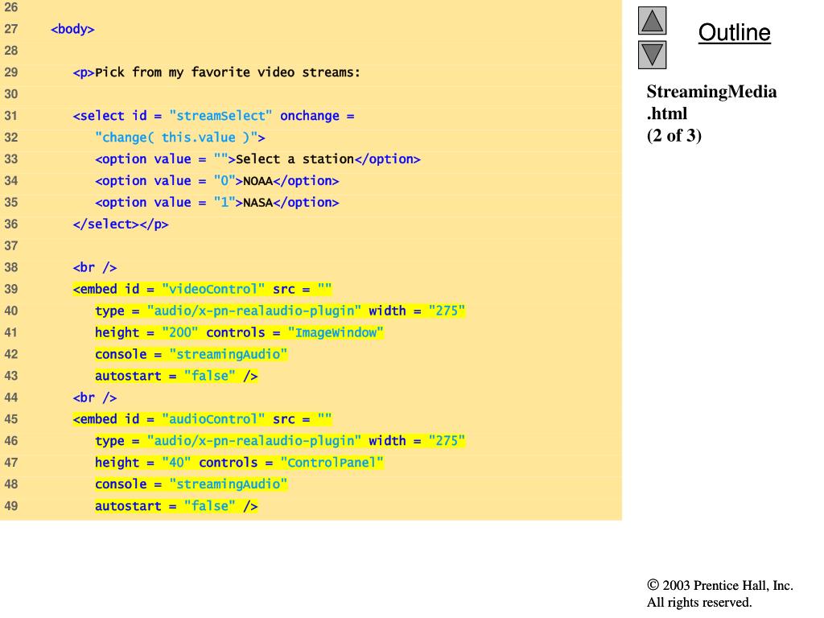Click the "ControlPanel" controls value on line 47
Image resolution: width=824 pixels, height=618 pixels.
(x=332, y=463)
